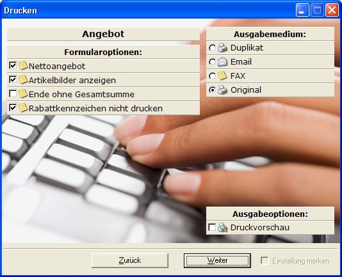Click the note icon beside Nettoangebot

(x=23, y=66)
